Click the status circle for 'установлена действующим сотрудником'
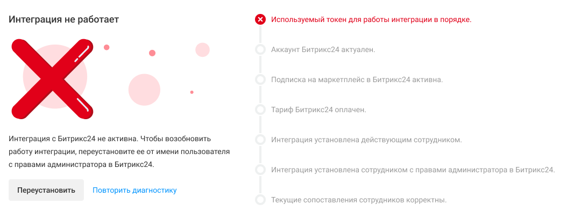This screenshot has height=219, width=581. [x=260, y=140]
